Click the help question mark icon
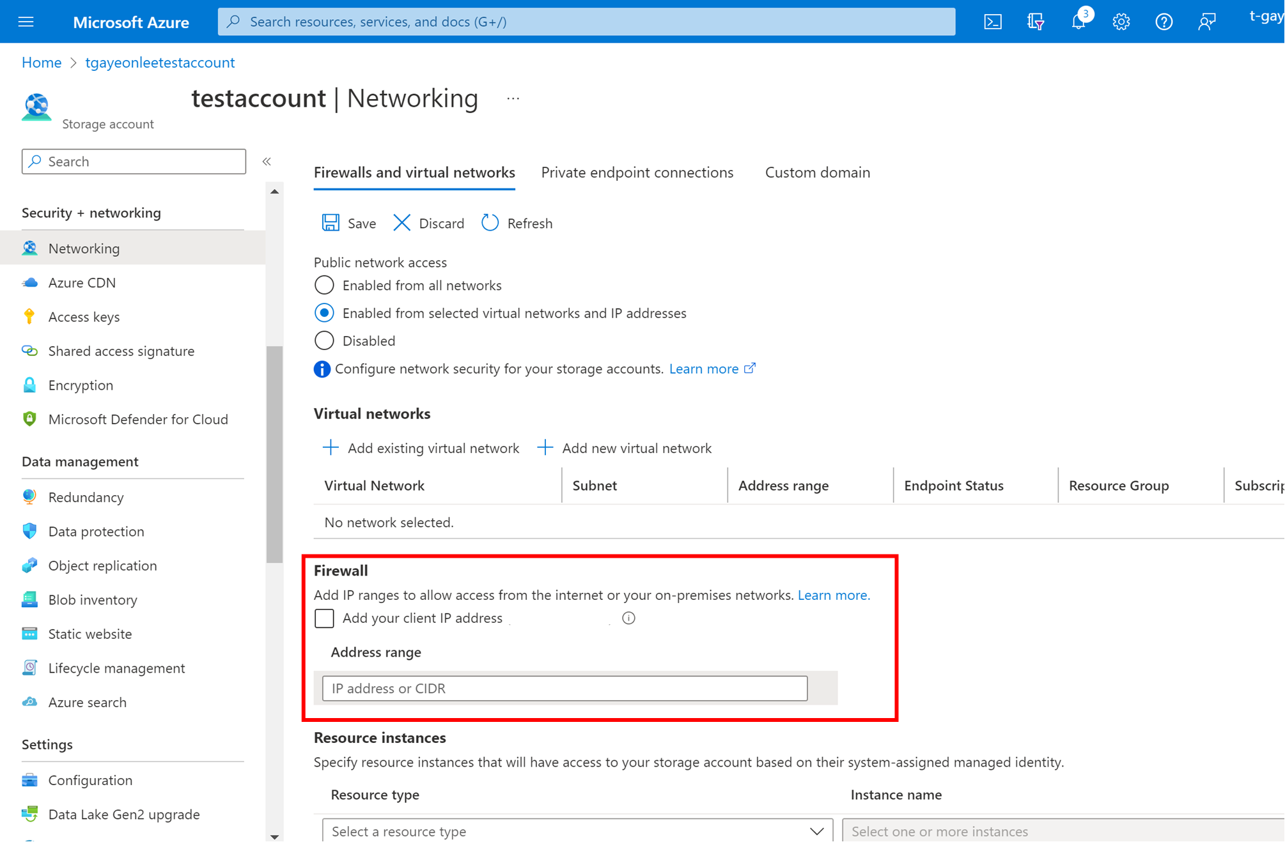 tap(1164, 22)
